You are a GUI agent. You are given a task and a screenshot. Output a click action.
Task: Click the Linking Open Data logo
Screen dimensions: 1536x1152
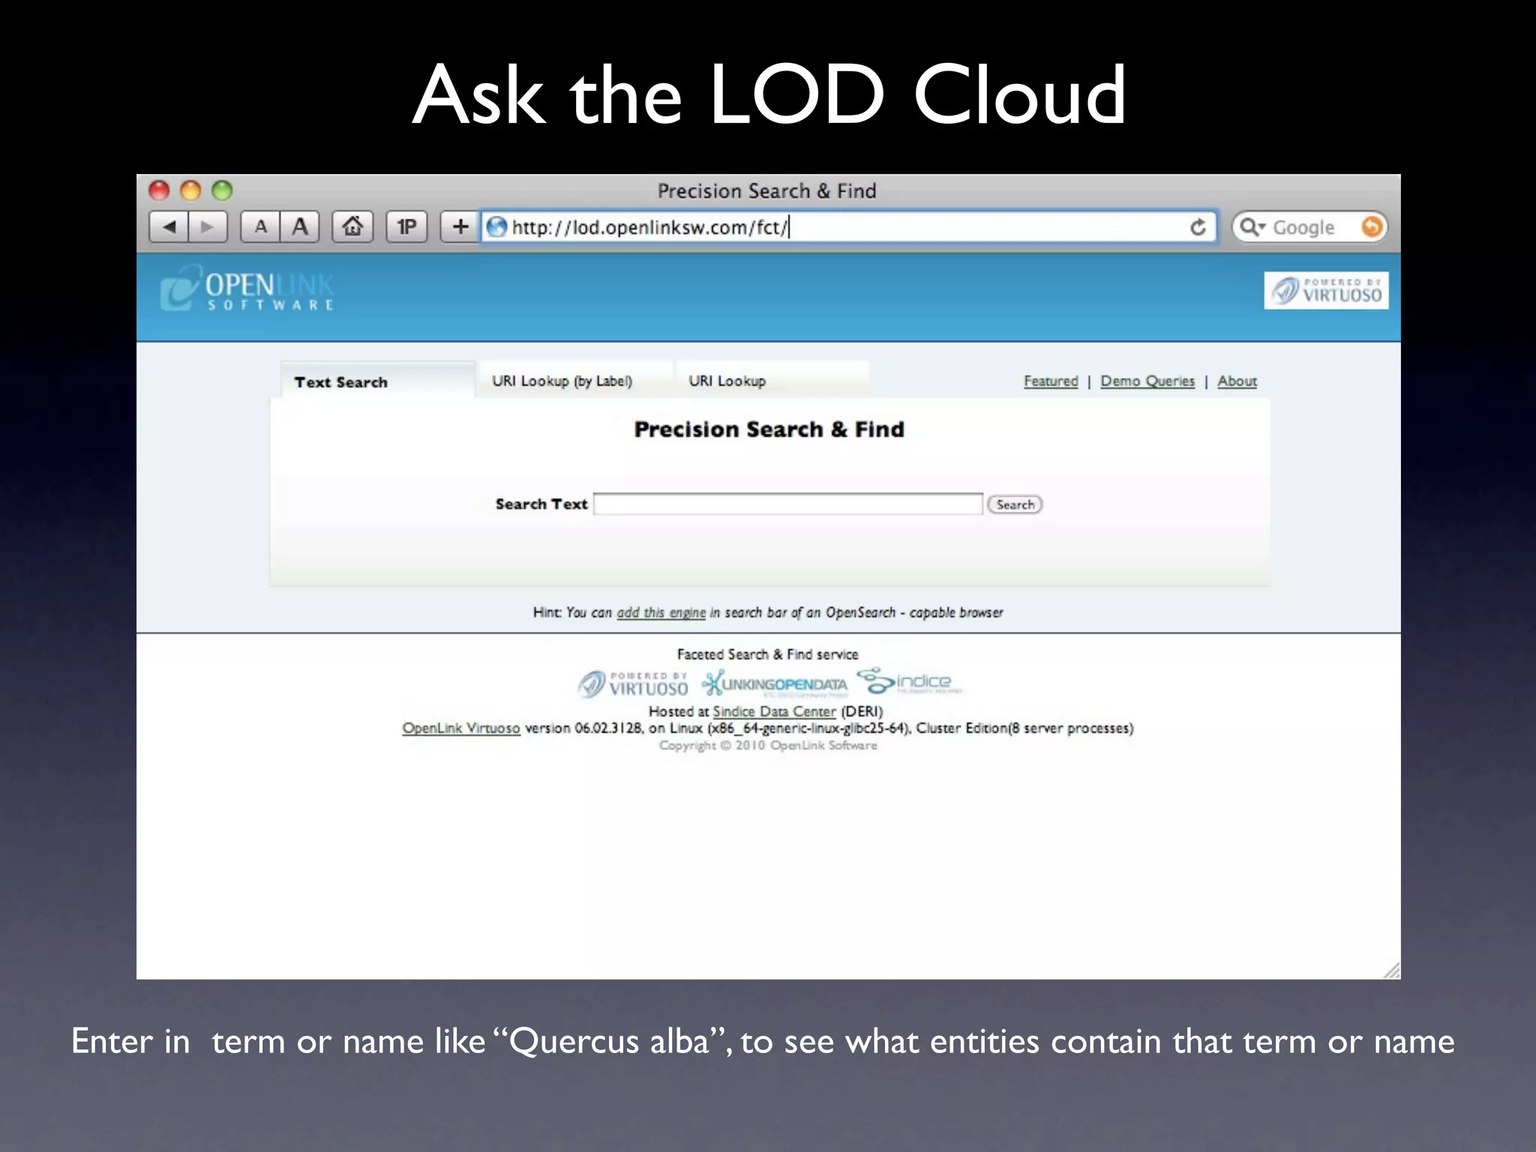point(774,684)
